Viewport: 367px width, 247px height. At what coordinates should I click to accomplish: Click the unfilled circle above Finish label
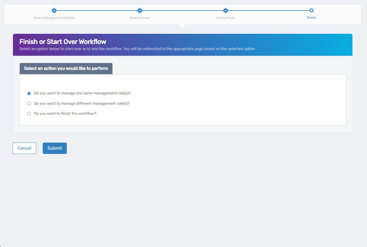coord(311,10)
